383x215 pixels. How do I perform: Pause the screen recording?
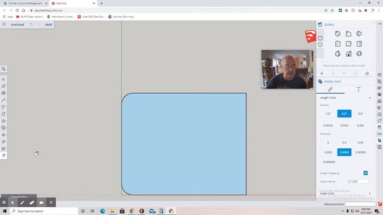coord(4,202)
